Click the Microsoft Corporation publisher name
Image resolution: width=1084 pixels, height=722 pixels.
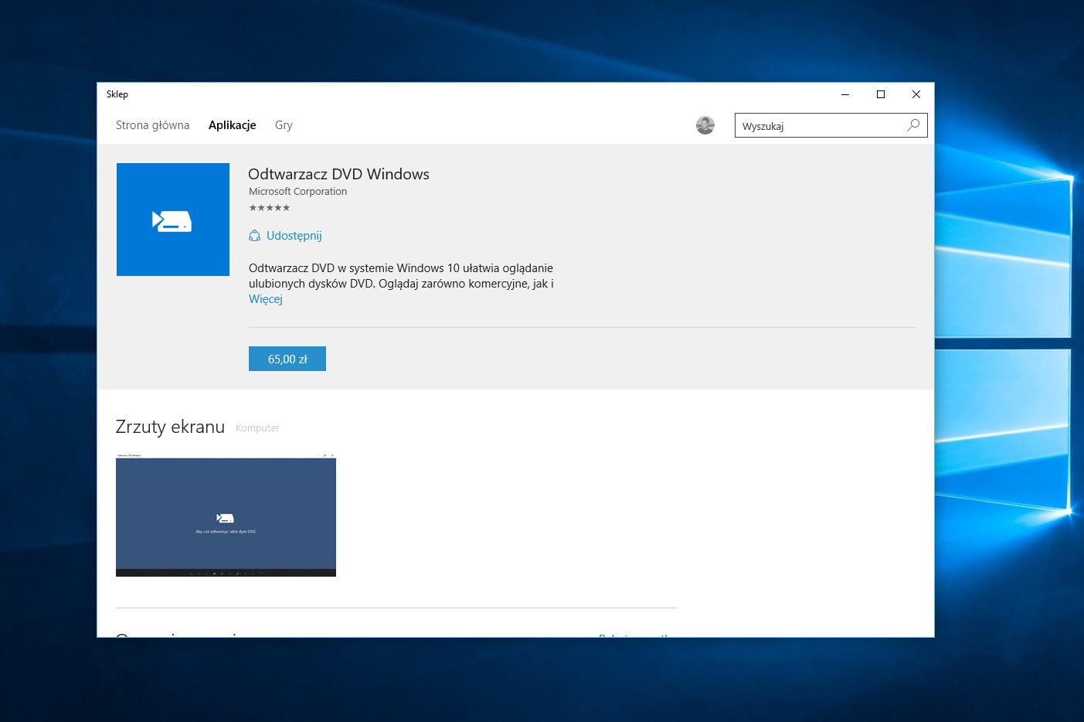[297, 192]
